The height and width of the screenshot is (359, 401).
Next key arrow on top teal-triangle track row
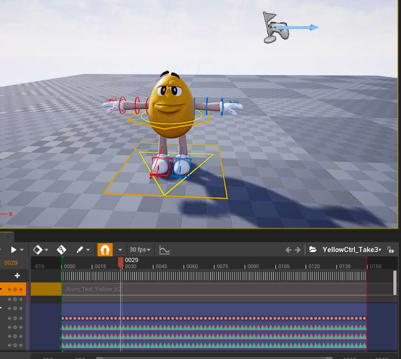point(21,327)
